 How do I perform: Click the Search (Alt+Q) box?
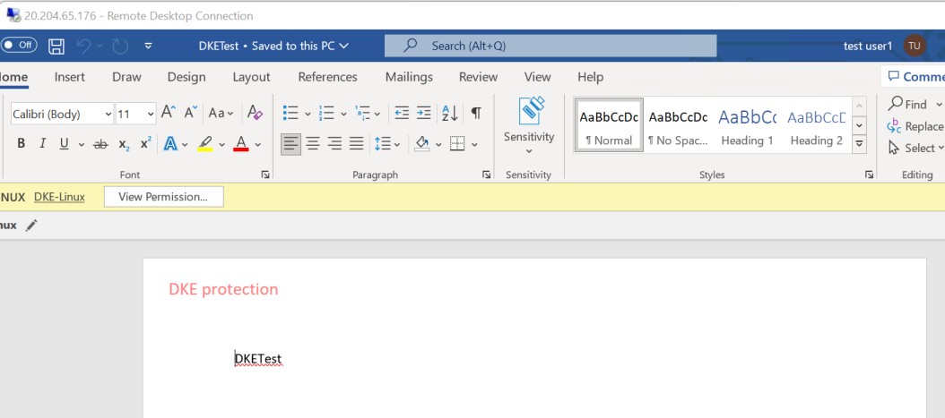[x=551, y=46]
